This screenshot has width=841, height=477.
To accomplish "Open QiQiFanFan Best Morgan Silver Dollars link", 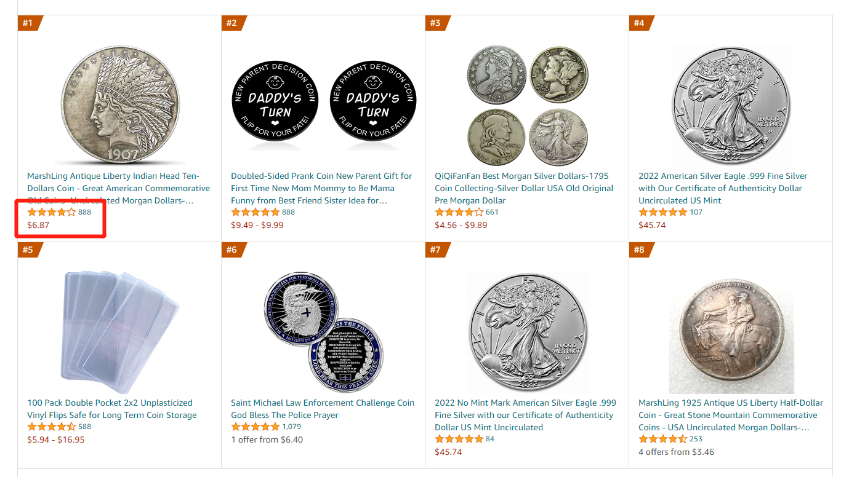I will pos(524,188).
